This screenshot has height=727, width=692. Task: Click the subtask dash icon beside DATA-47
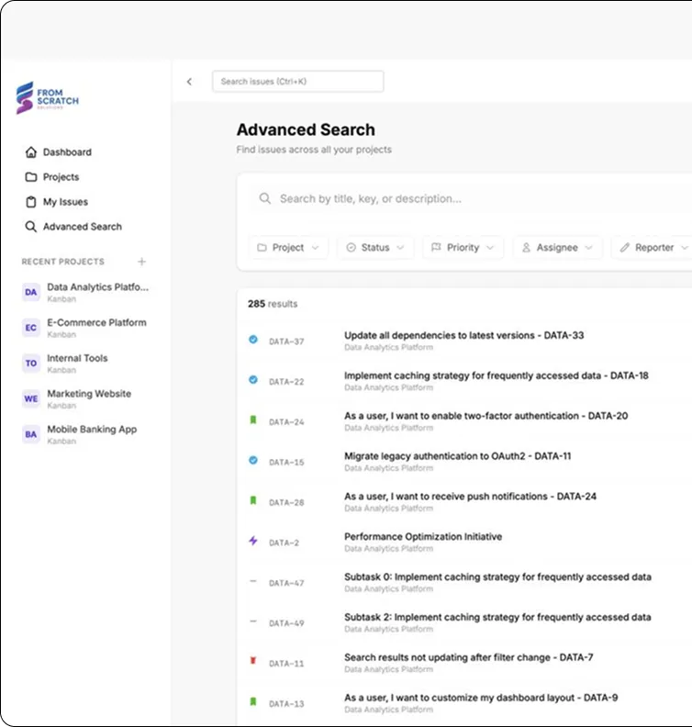pos(253,581)
